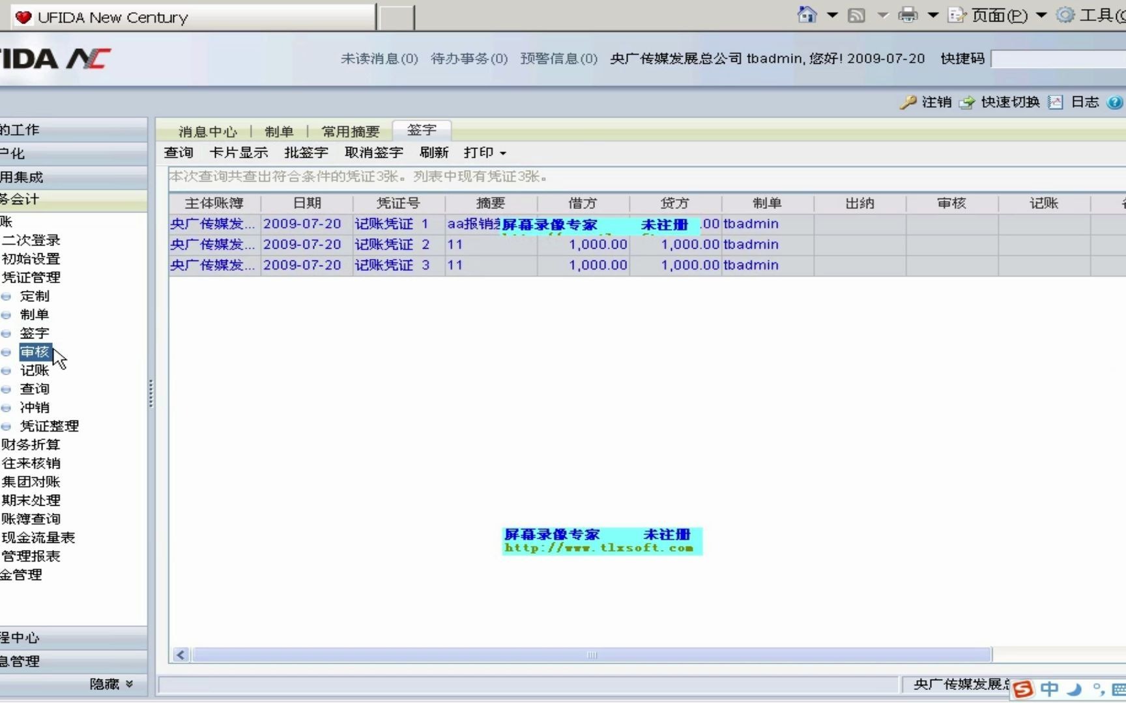Click 快速切换 quick switch icon

tap(967, 102)
